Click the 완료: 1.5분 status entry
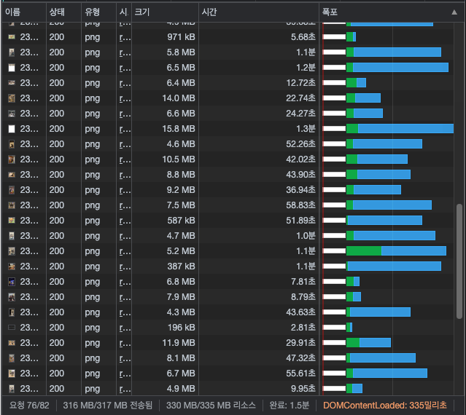 [x=290, y=406]
